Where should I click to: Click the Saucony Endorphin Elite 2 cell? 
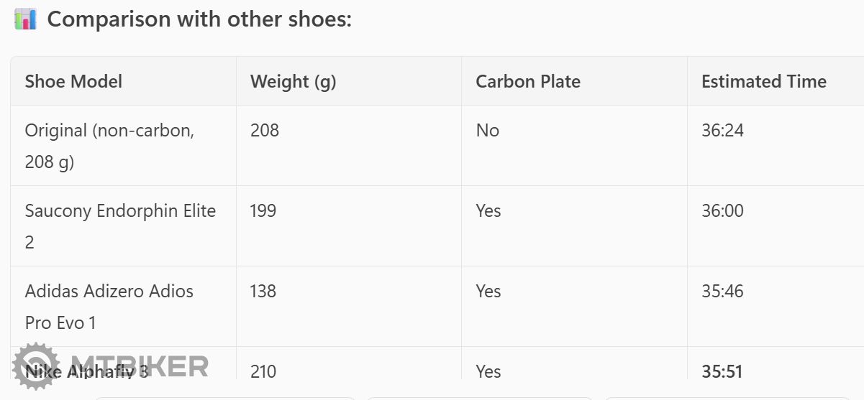(x=120, y=226)
